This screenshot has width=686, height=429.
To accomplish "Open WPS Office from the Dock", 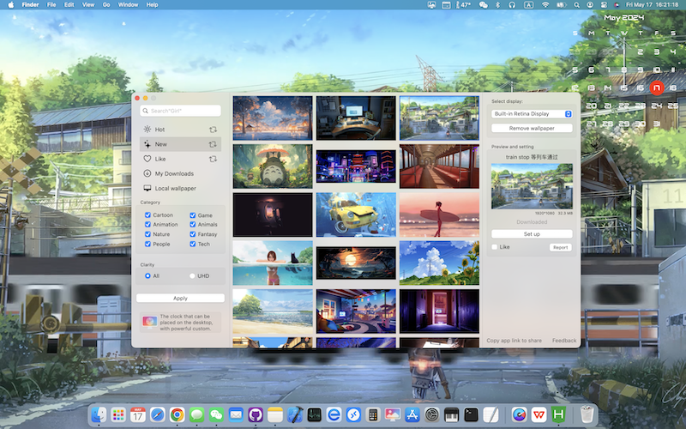I will pyautogui.click(x=539, y=414).
